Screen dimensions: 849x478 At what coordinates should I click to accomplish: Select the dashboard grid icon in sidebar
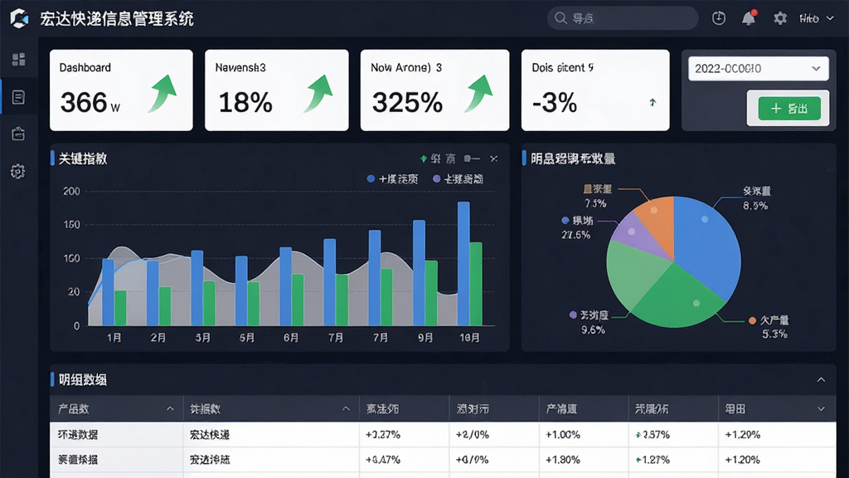tap(18, 59)
